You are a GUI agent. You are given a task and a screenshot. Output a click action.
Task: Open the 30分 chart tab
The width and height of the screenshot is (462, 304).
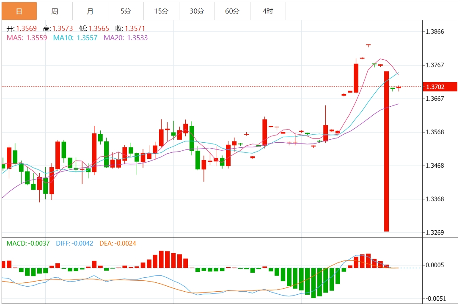(x=197, y=11)
